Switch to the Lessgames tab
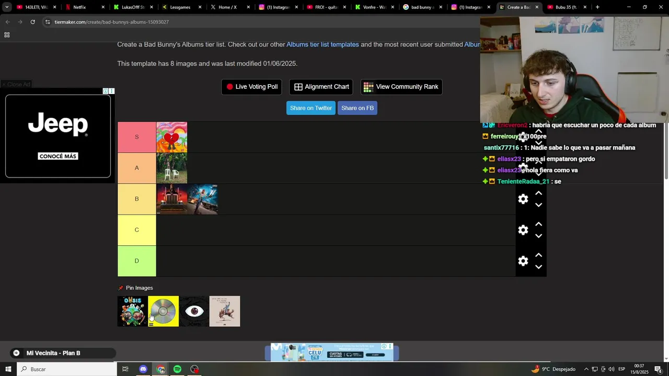The height and width of the screenshot is (376, 669). point(181,7)
